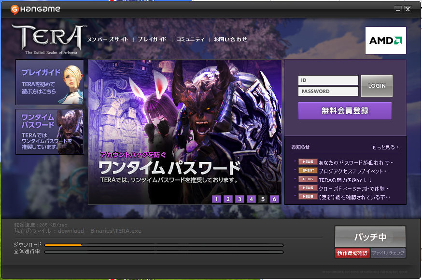Viewport: 422px width, 280px height.
Task: Open メンバーズサイト menu link
Action: pyautogui.click(x=108, y=40)
